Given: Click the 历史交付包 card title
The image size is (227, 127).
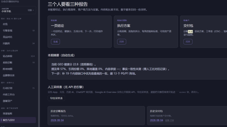Looking at the screenshot, I should (156, 111).
